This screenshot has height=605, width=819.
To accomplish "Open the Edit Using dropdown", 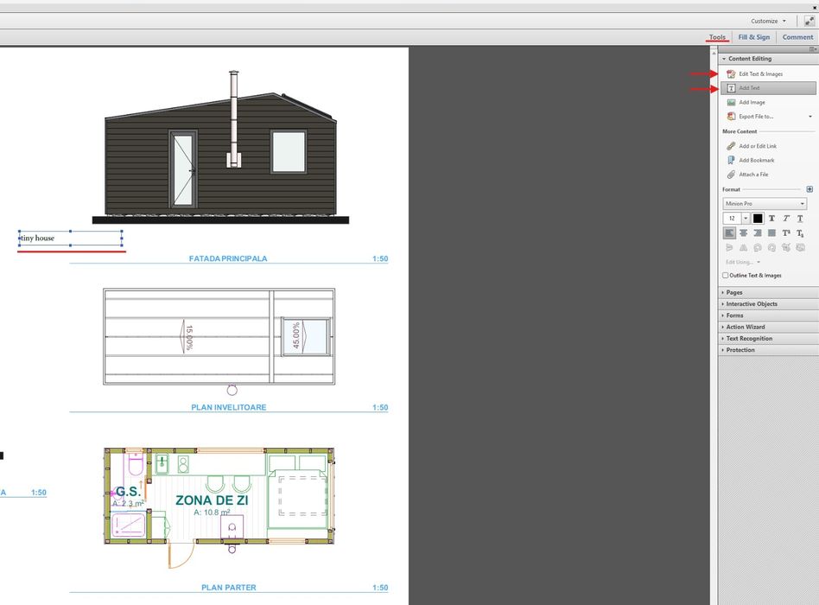I will click(x=743, y=262).
